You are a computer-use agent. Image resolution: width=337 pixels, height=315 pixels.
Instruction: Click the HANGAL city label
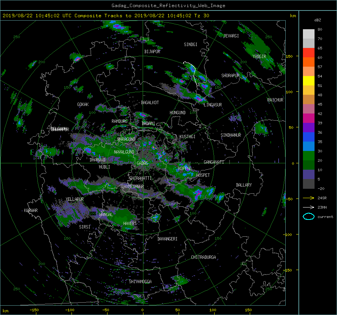106,215
